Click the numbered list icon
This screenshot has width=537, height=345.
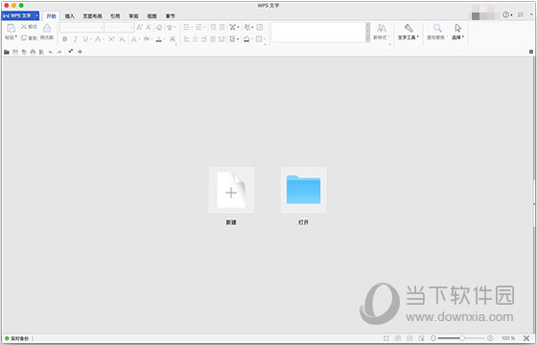(x=199, y=27)
